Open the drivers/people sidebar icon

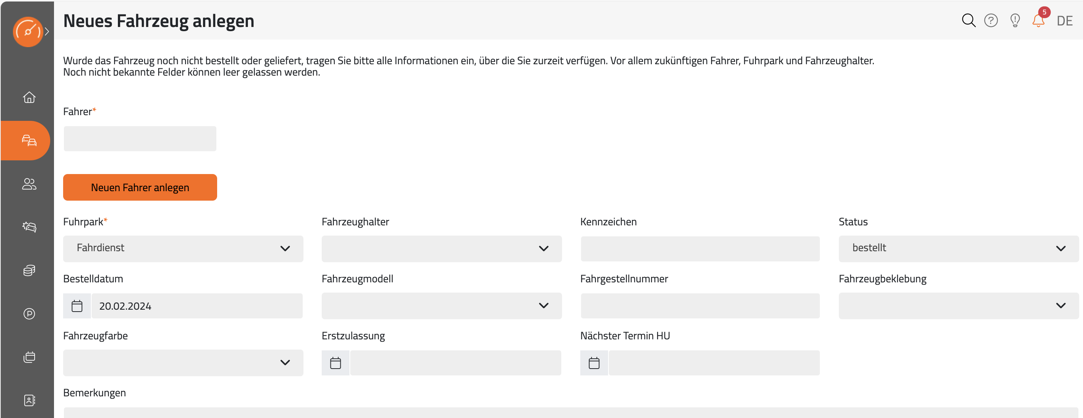29,184
